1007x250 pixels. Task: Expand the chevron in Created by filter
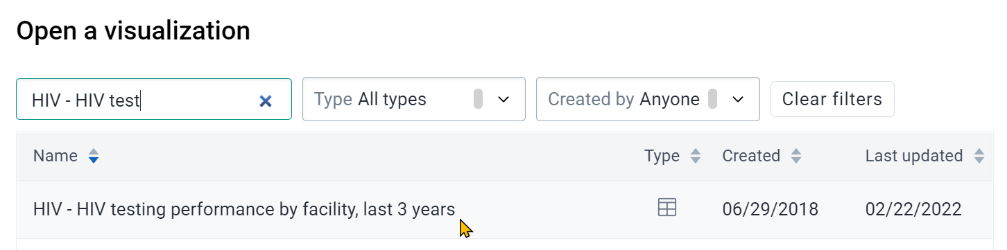738,100
